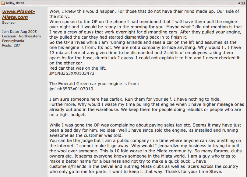Open the #33 post permalink

pyautogui.click(x=243, y=3)
